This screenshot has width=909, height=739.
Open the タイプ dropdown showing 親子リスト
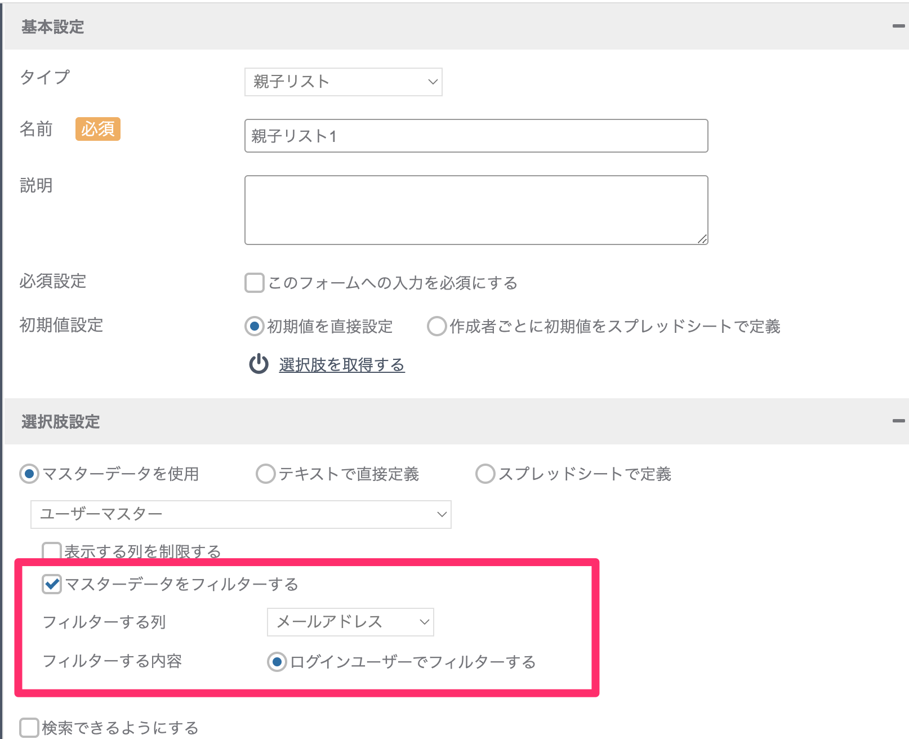coord(343,82)
